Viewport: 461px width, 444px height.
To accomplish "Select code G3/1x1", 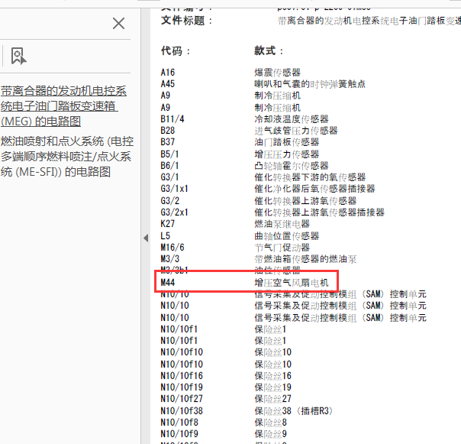I will tap(174, 189).
